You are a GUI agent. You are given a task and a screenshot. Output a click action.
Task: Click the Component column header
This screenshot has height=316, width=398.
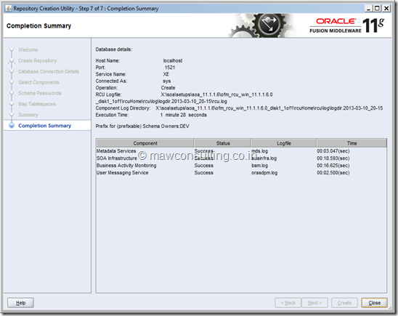click(x=145, y=143)
